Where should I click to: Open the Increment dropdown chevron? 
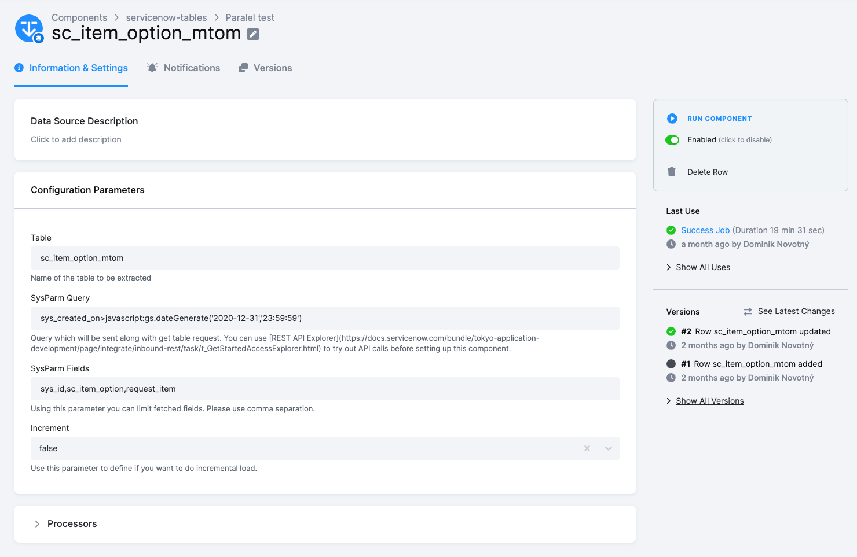click(608, 448)
